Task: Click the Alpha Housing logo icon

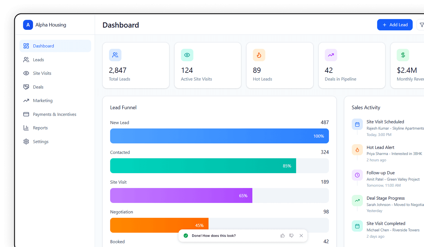Action: [x=28, y=25]
